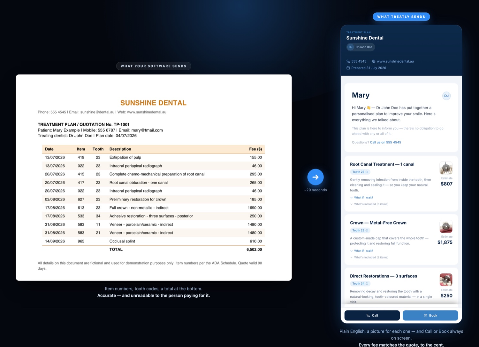Screen dimensions: 479x347
Task: Play the Direct Restorations video thumbnail
Action: pos(446,280)
